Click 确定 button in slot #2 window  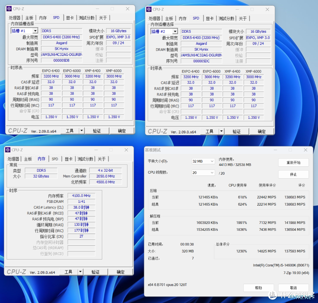(x=262, y=131)
